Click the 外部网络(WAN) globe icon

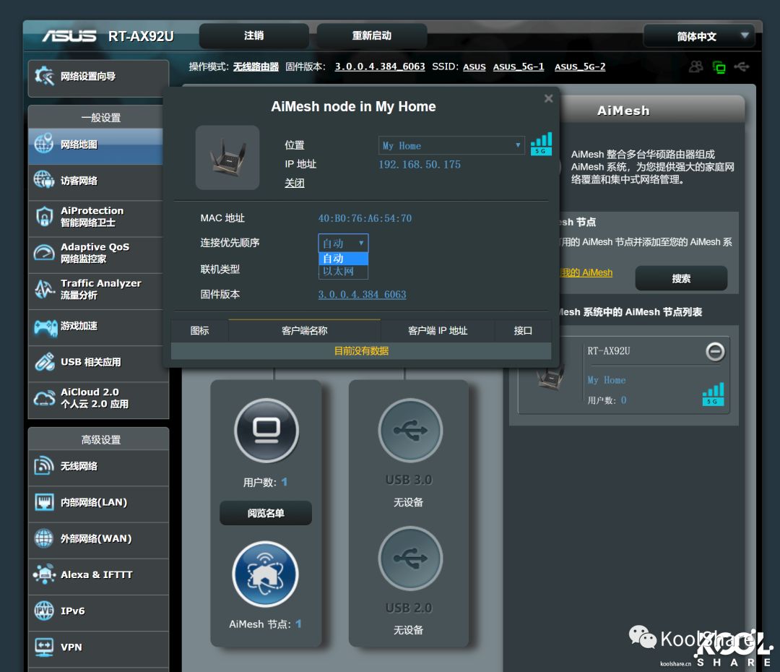tap(44, 538)
